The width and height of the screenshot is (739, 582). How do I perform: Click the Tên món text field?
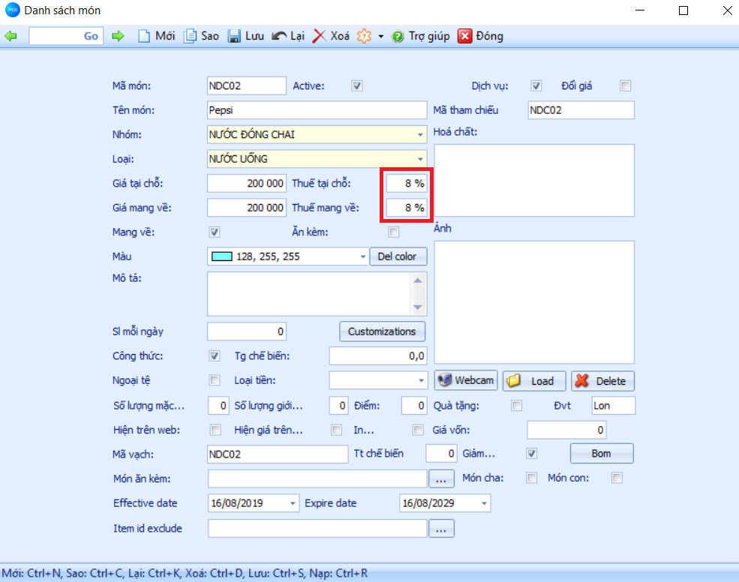[x=316, y=110]
